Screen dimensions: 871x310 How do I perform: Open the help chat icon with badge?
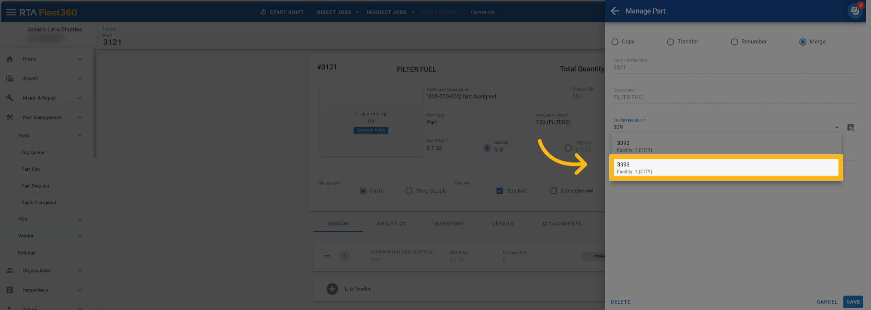(x=855, y=10)
